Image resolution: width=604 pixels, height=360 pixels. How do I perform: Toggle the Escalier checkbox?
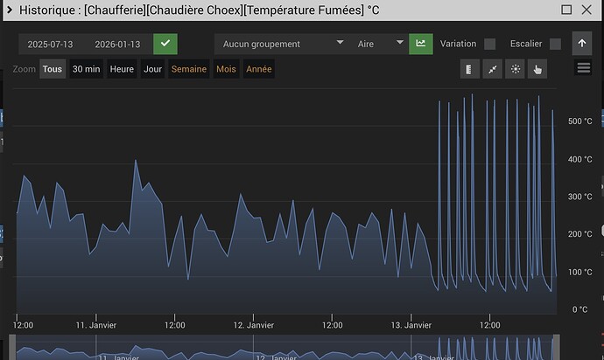[555, 44]
